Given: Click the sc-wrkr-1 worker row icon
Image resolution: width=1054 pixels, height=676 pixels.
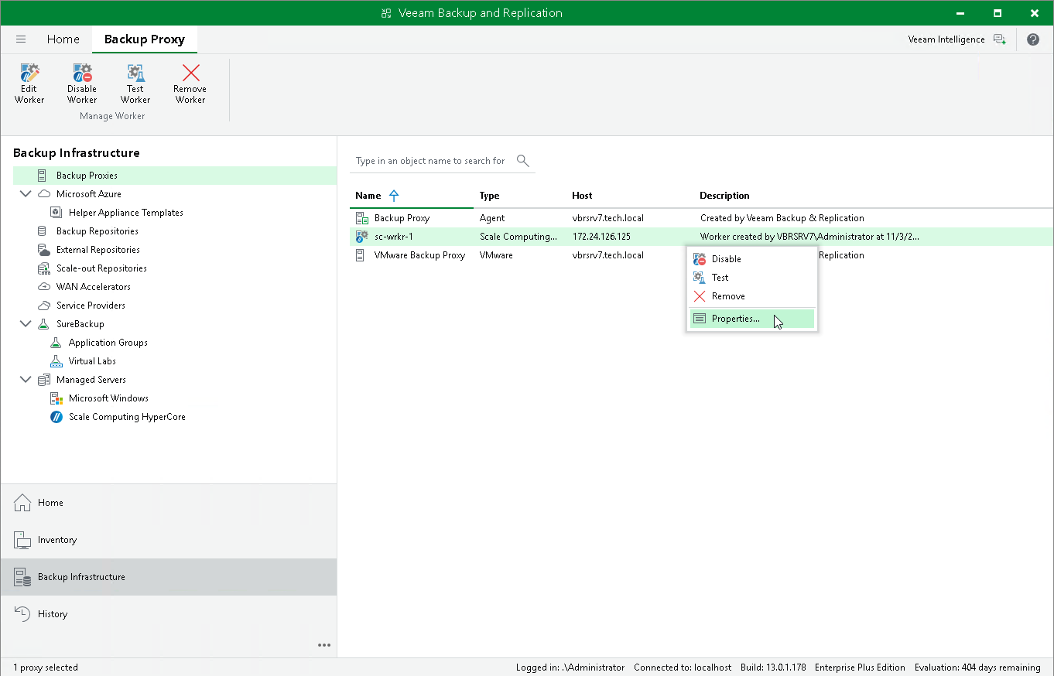Looking at the screenshot, I should [x=361, y=237].
